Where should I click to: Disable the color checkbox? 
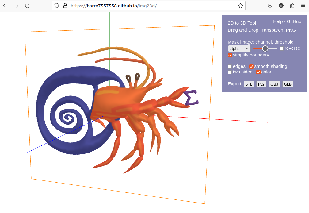[x=258, y=72]
